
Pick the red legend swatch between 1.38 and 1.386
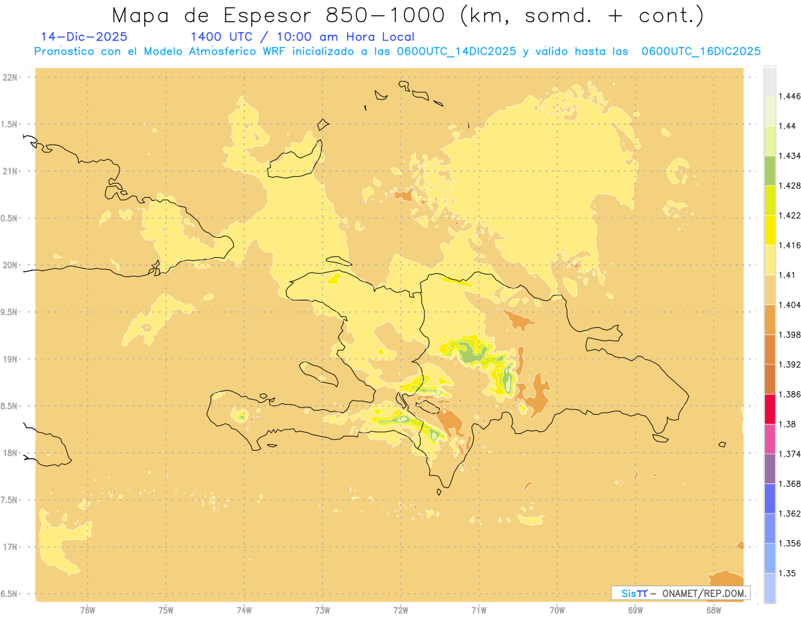770,409
